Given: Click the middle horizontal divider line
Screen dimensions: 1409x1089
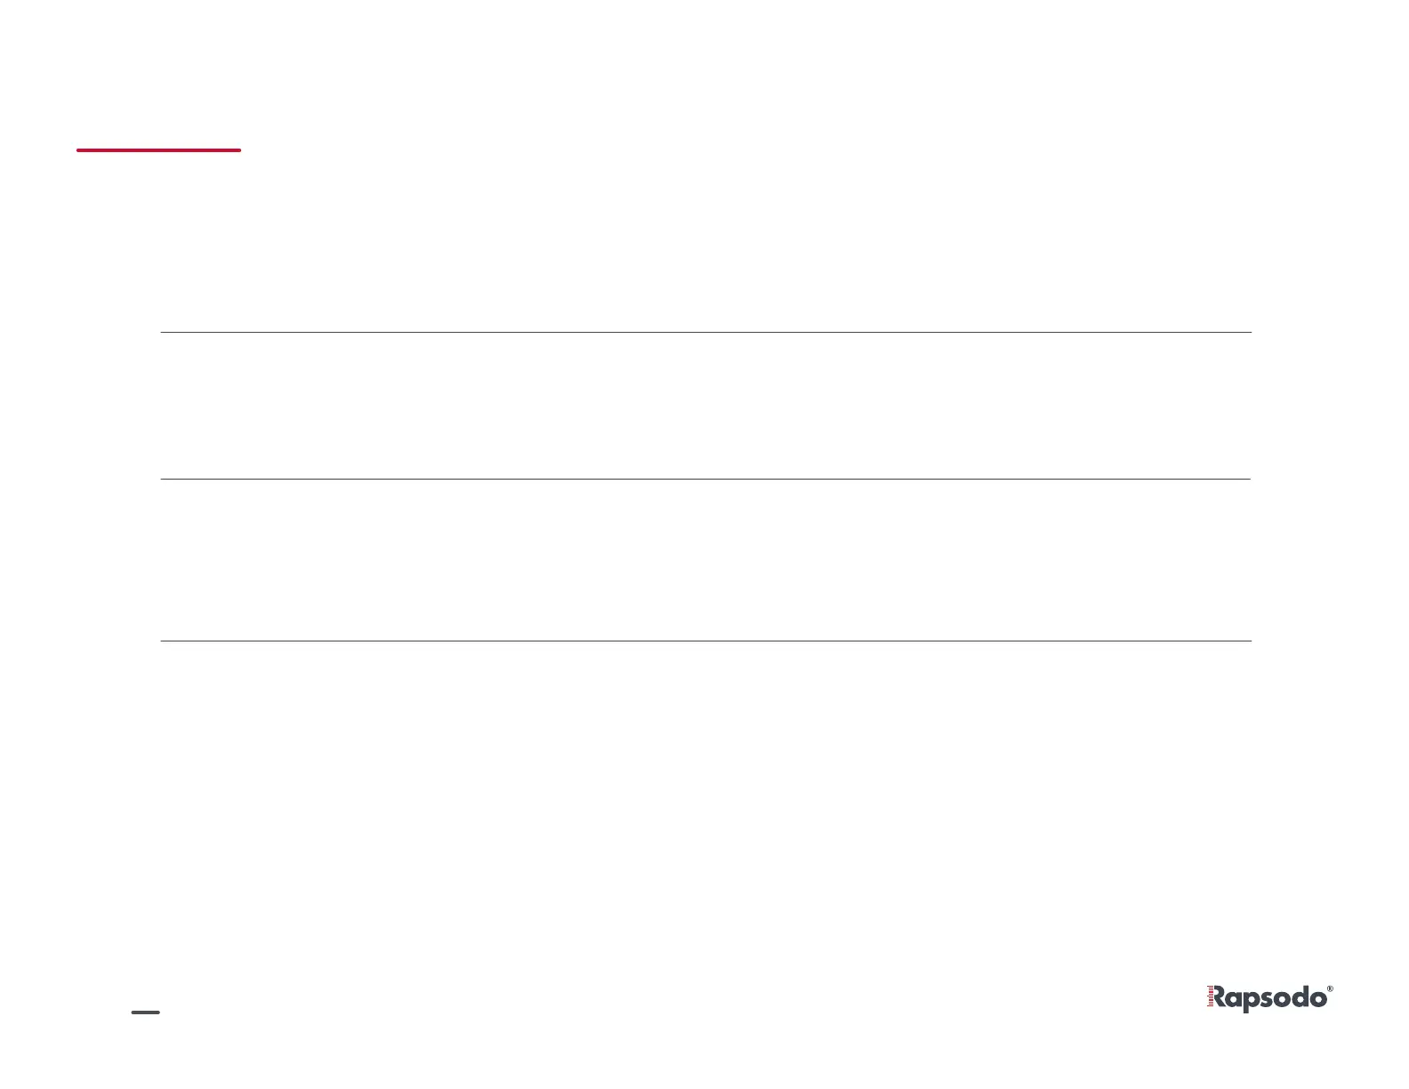Looking at the screenshot, I should (705, 479).
